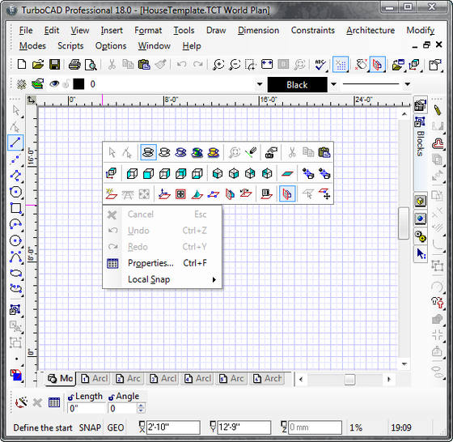Switch to paper tab numbered 3
453x442 pixels.
(x=163, y=378)
